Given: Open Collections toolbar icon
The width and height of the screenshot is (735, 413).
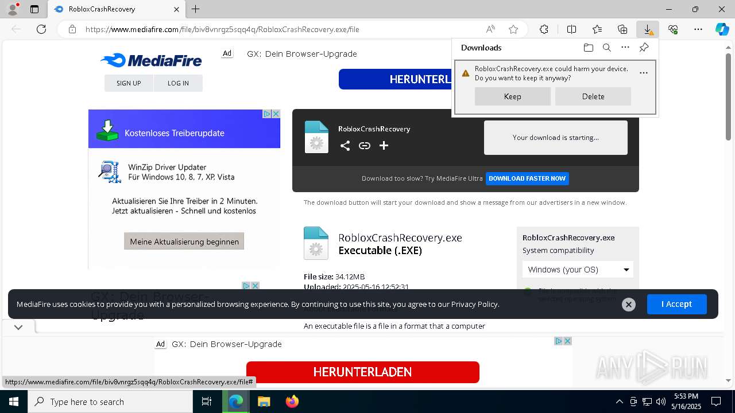Looking at the screenshot, I should pos(622,29).
